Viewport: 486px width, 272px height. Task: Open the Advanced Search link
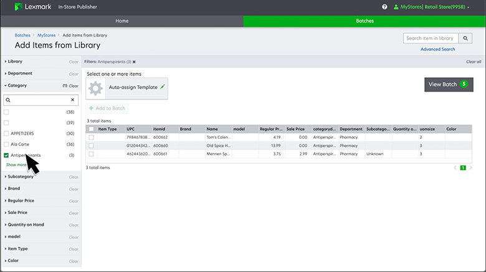click(x=437, y=49)
